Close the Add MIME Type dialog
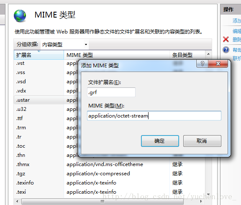241x205 pixels. [218, 64]
